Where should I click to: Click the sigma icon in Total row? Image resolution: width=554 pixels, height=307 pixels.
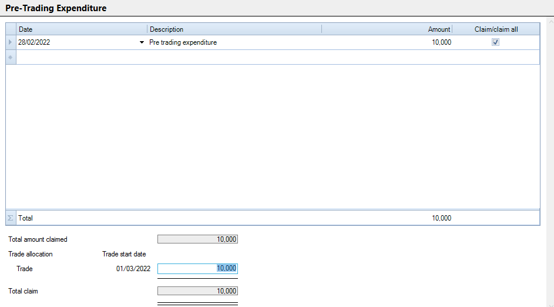pyautogui.click(x=11, y=218)
